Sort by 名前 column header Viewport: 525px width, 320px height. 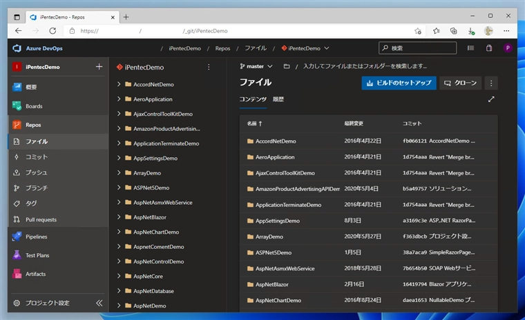coord(254,123)
